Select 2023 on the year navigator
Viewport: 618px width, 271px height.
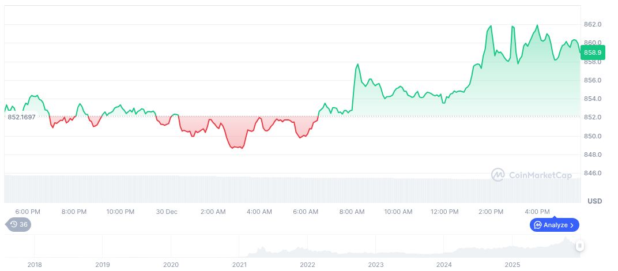(x=376, y=265)
